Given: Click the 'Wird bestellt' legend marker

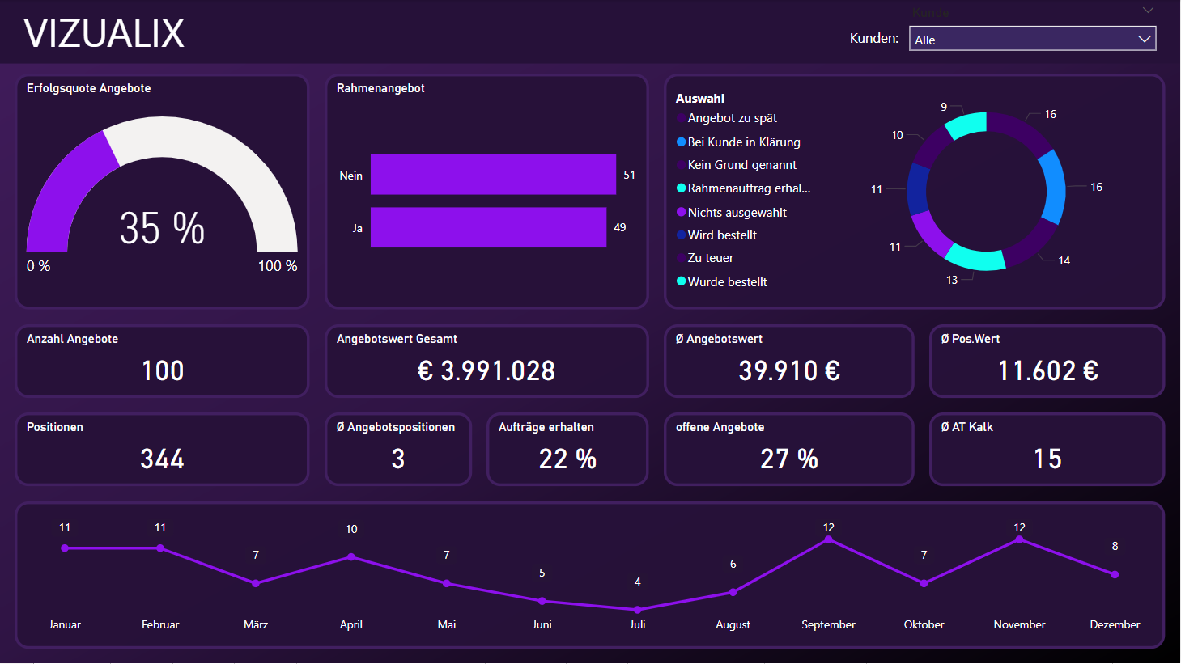Looking at the screenshot, I should (681, 235).
